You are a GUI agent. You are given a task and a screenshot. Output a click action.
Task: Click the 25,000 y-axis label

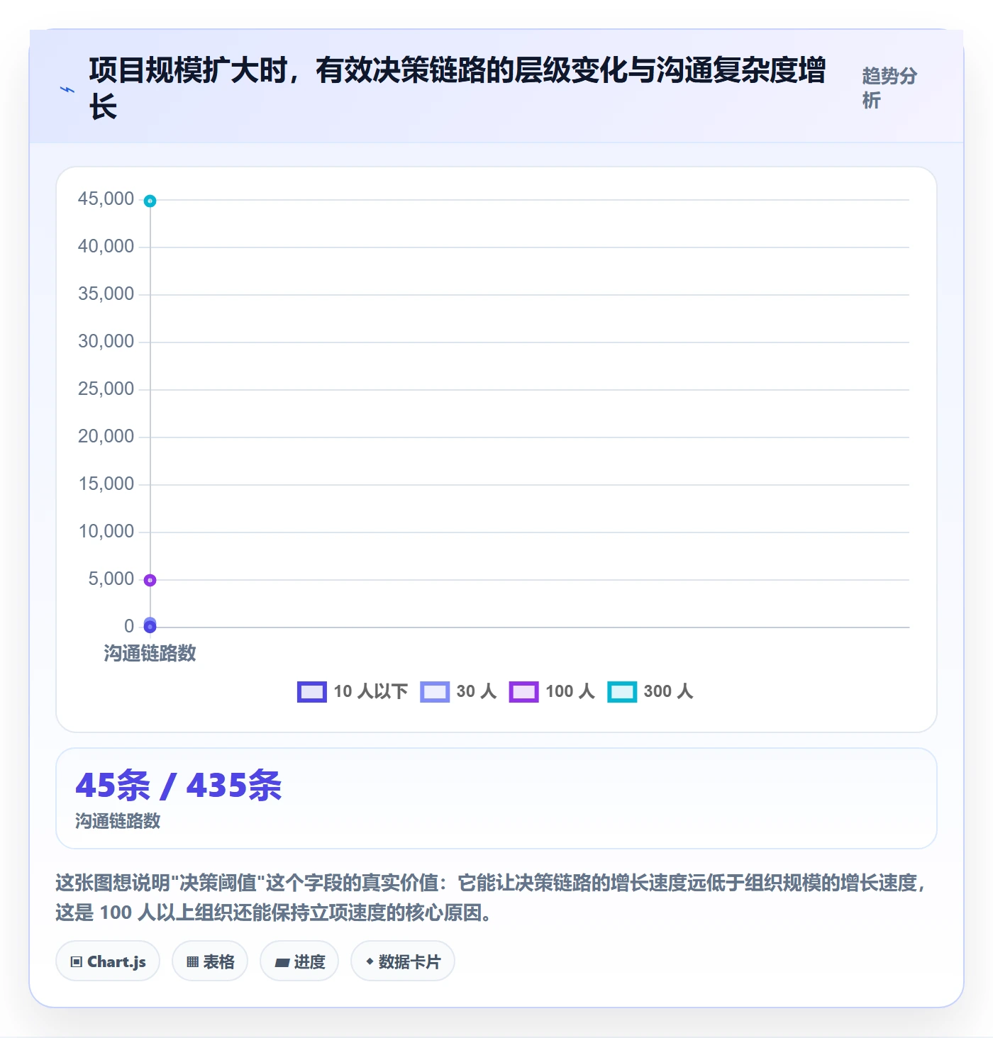click(106, 389)
